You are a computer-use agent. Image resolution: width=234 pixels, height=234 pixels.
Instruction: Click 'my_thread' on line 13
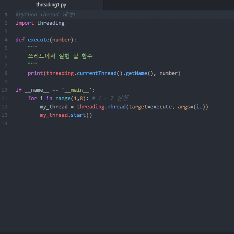(x=54, y=115)
